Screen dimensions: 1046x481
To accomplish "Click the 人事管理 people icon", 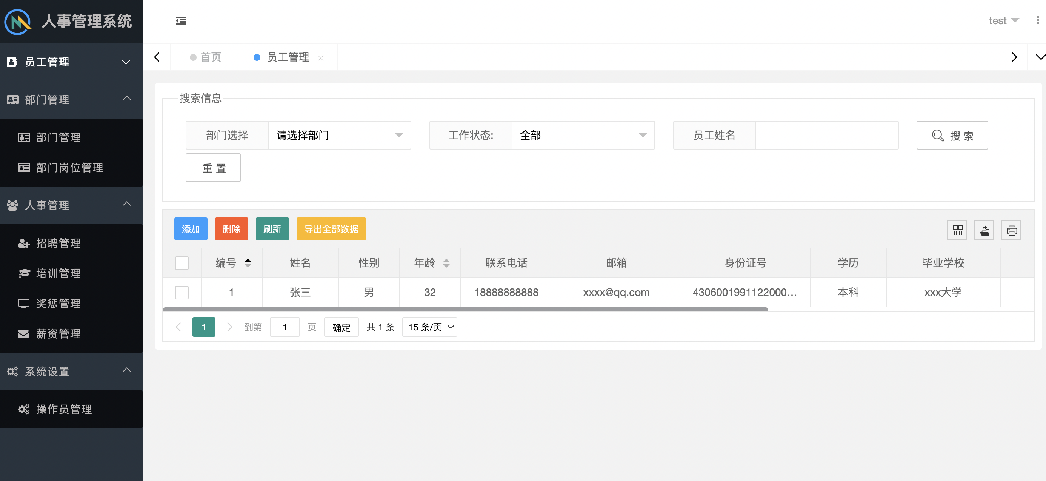I will (x=12, y=205).
